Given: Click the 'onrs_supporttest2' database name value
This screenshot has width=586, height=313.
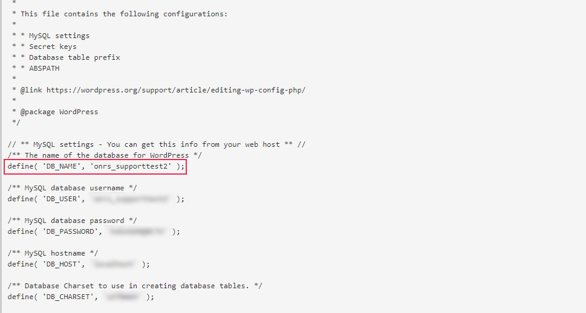Looking at the screenshot, I should click(x=131, y=167).
